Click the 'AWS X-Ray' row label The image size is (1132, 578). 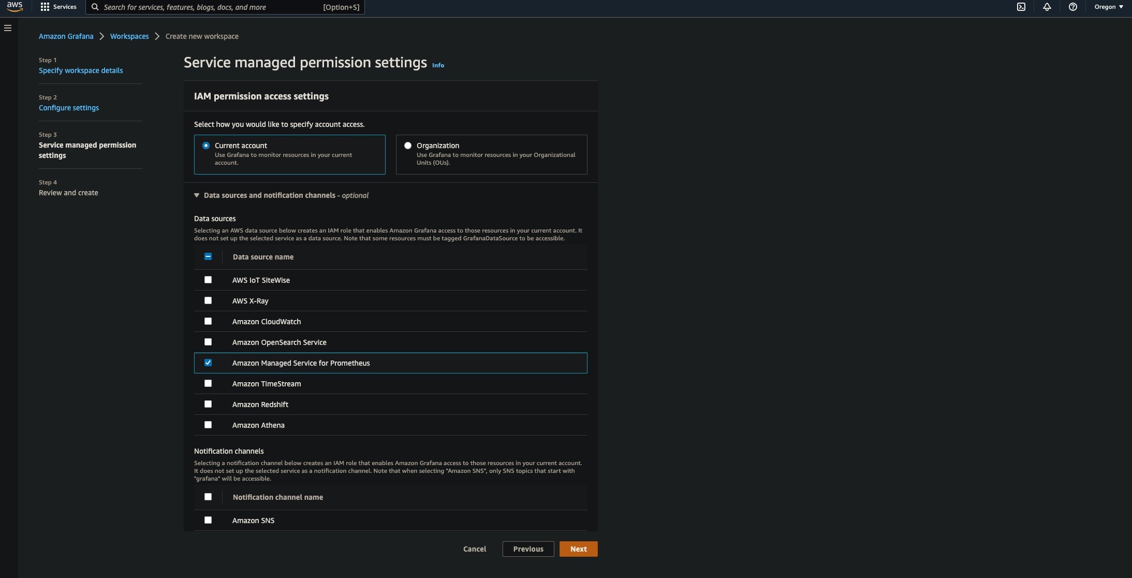click(251, 301)
